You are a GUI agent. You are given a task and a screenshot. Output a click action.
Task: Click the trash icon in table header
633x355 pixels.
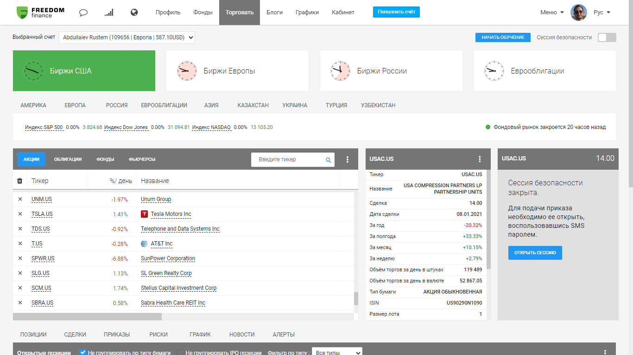tap(19, 181)
